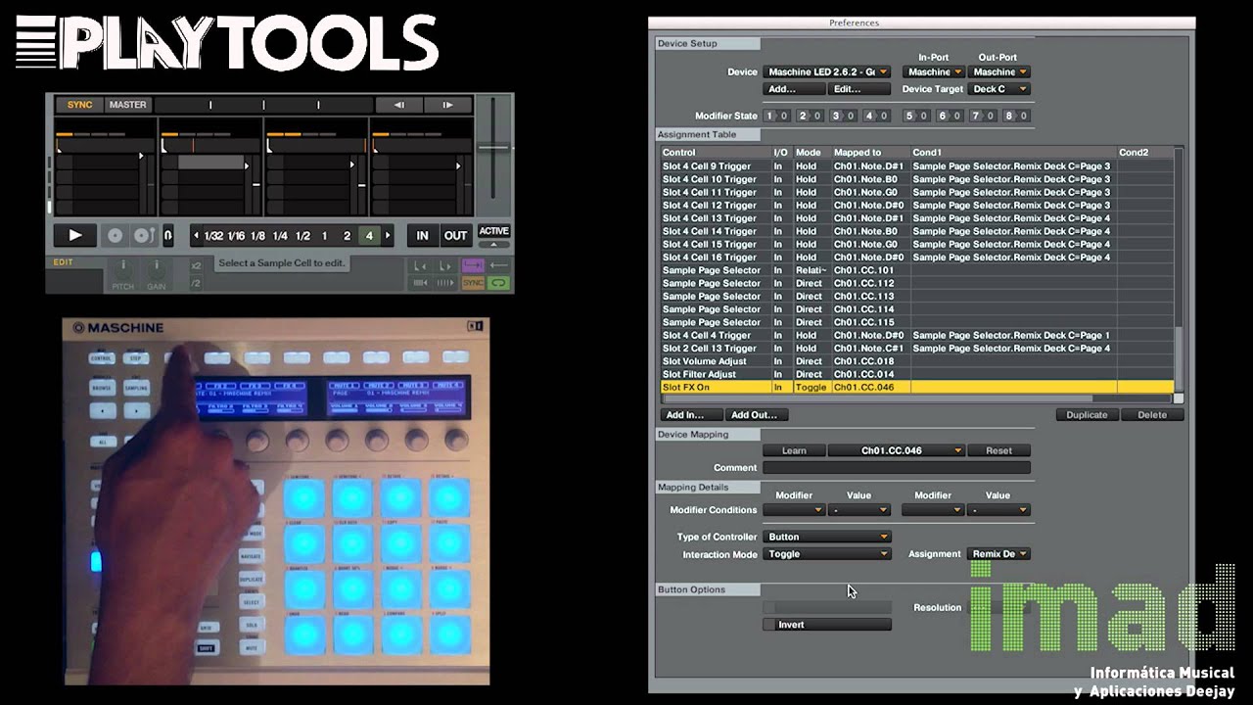Viewport: 1253px width, 705px height.
Task: Open the Device Target Deck C dropdown
Action: point(999,89)
